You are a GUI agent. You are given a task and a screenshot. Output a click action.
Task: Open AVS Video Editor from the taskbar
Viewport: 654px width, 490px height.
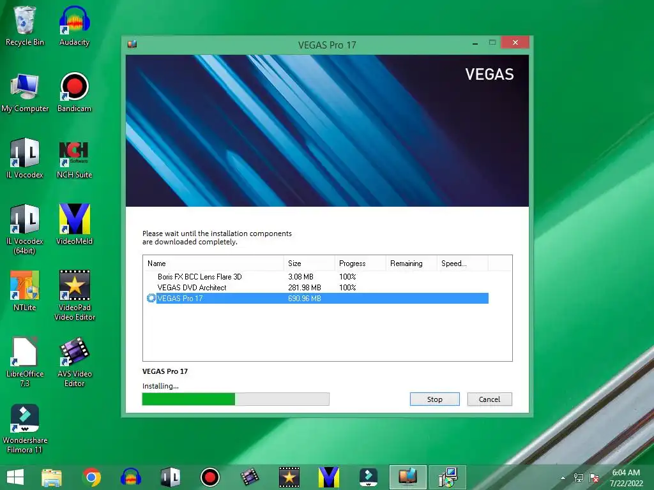(250, 477)
